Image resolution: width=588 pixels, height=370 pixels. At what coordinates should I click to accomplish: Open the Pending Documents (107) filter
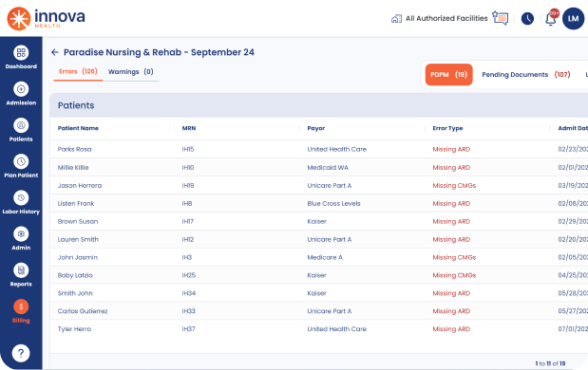coord(525,75)
